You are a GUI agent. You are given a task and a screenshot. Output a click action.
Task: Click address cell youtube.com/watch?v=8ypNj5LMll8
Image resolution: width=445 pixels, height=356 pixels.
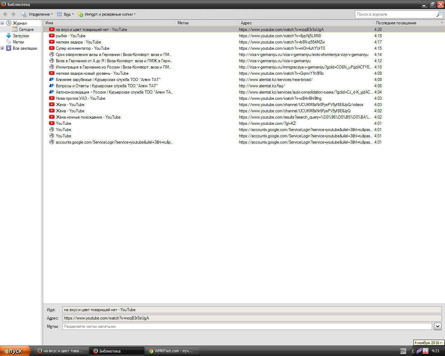click(x=280, y=36)
